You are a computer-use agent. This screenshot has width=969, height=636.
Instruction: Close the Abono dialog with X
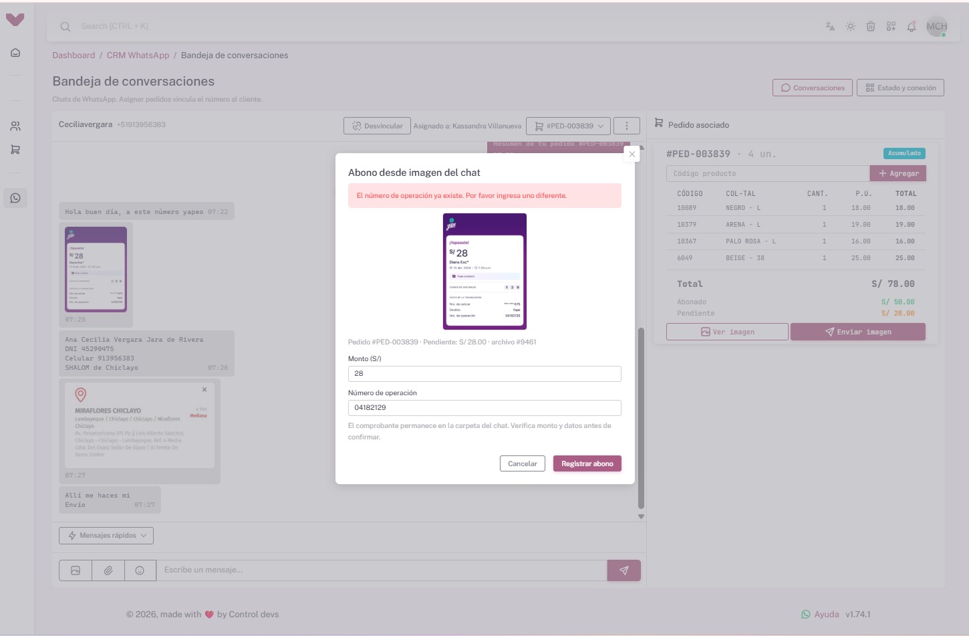coord(632,154)
